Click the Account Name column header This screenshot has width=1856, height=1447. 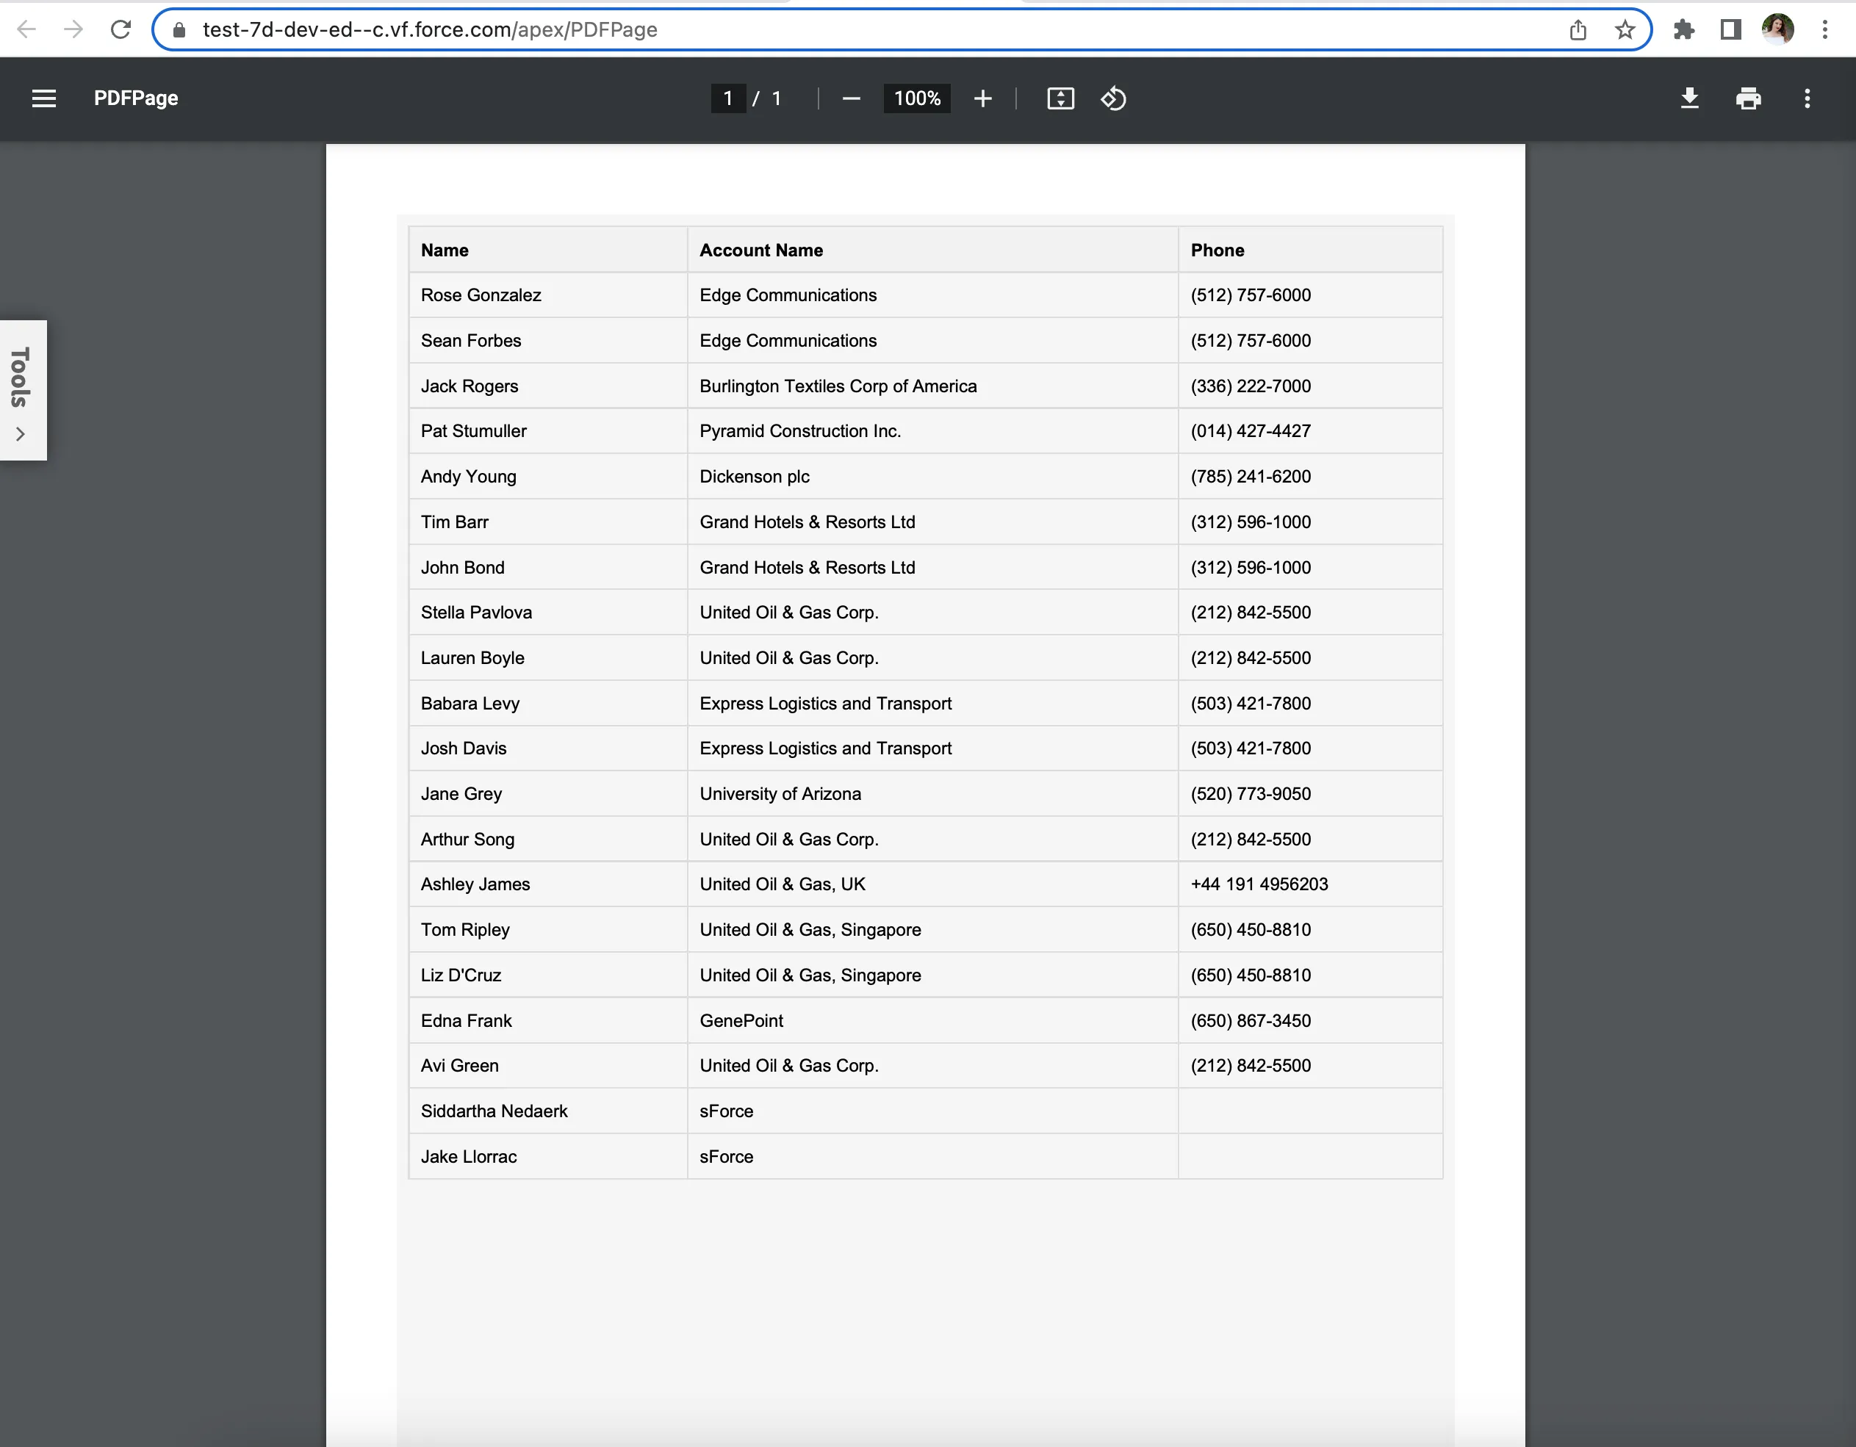(933, 250)
